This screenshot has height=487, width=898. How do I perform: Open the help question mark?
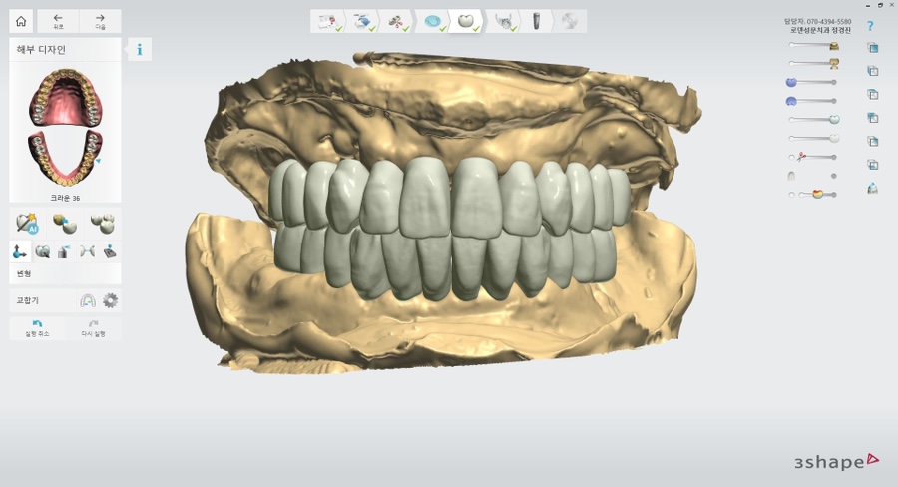click(x=870, y=26)
